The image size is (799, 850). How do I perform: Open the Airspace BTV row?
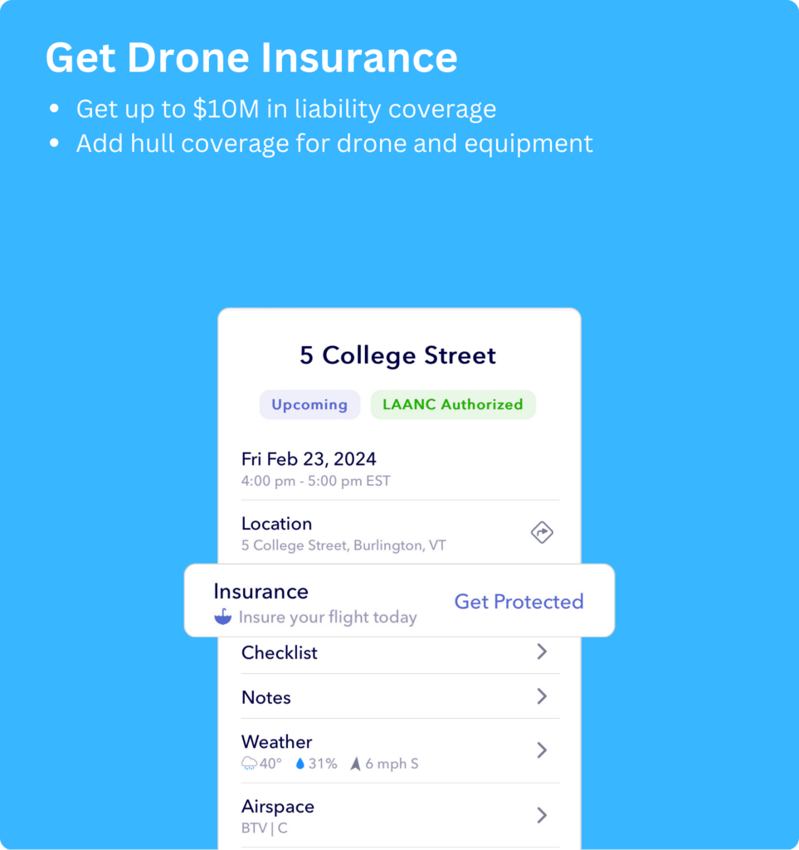tap(400, 816)
